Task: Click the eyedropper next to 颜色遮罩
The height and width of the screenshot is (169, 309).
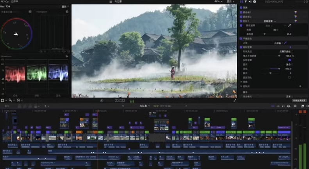Action: point(289,25)
